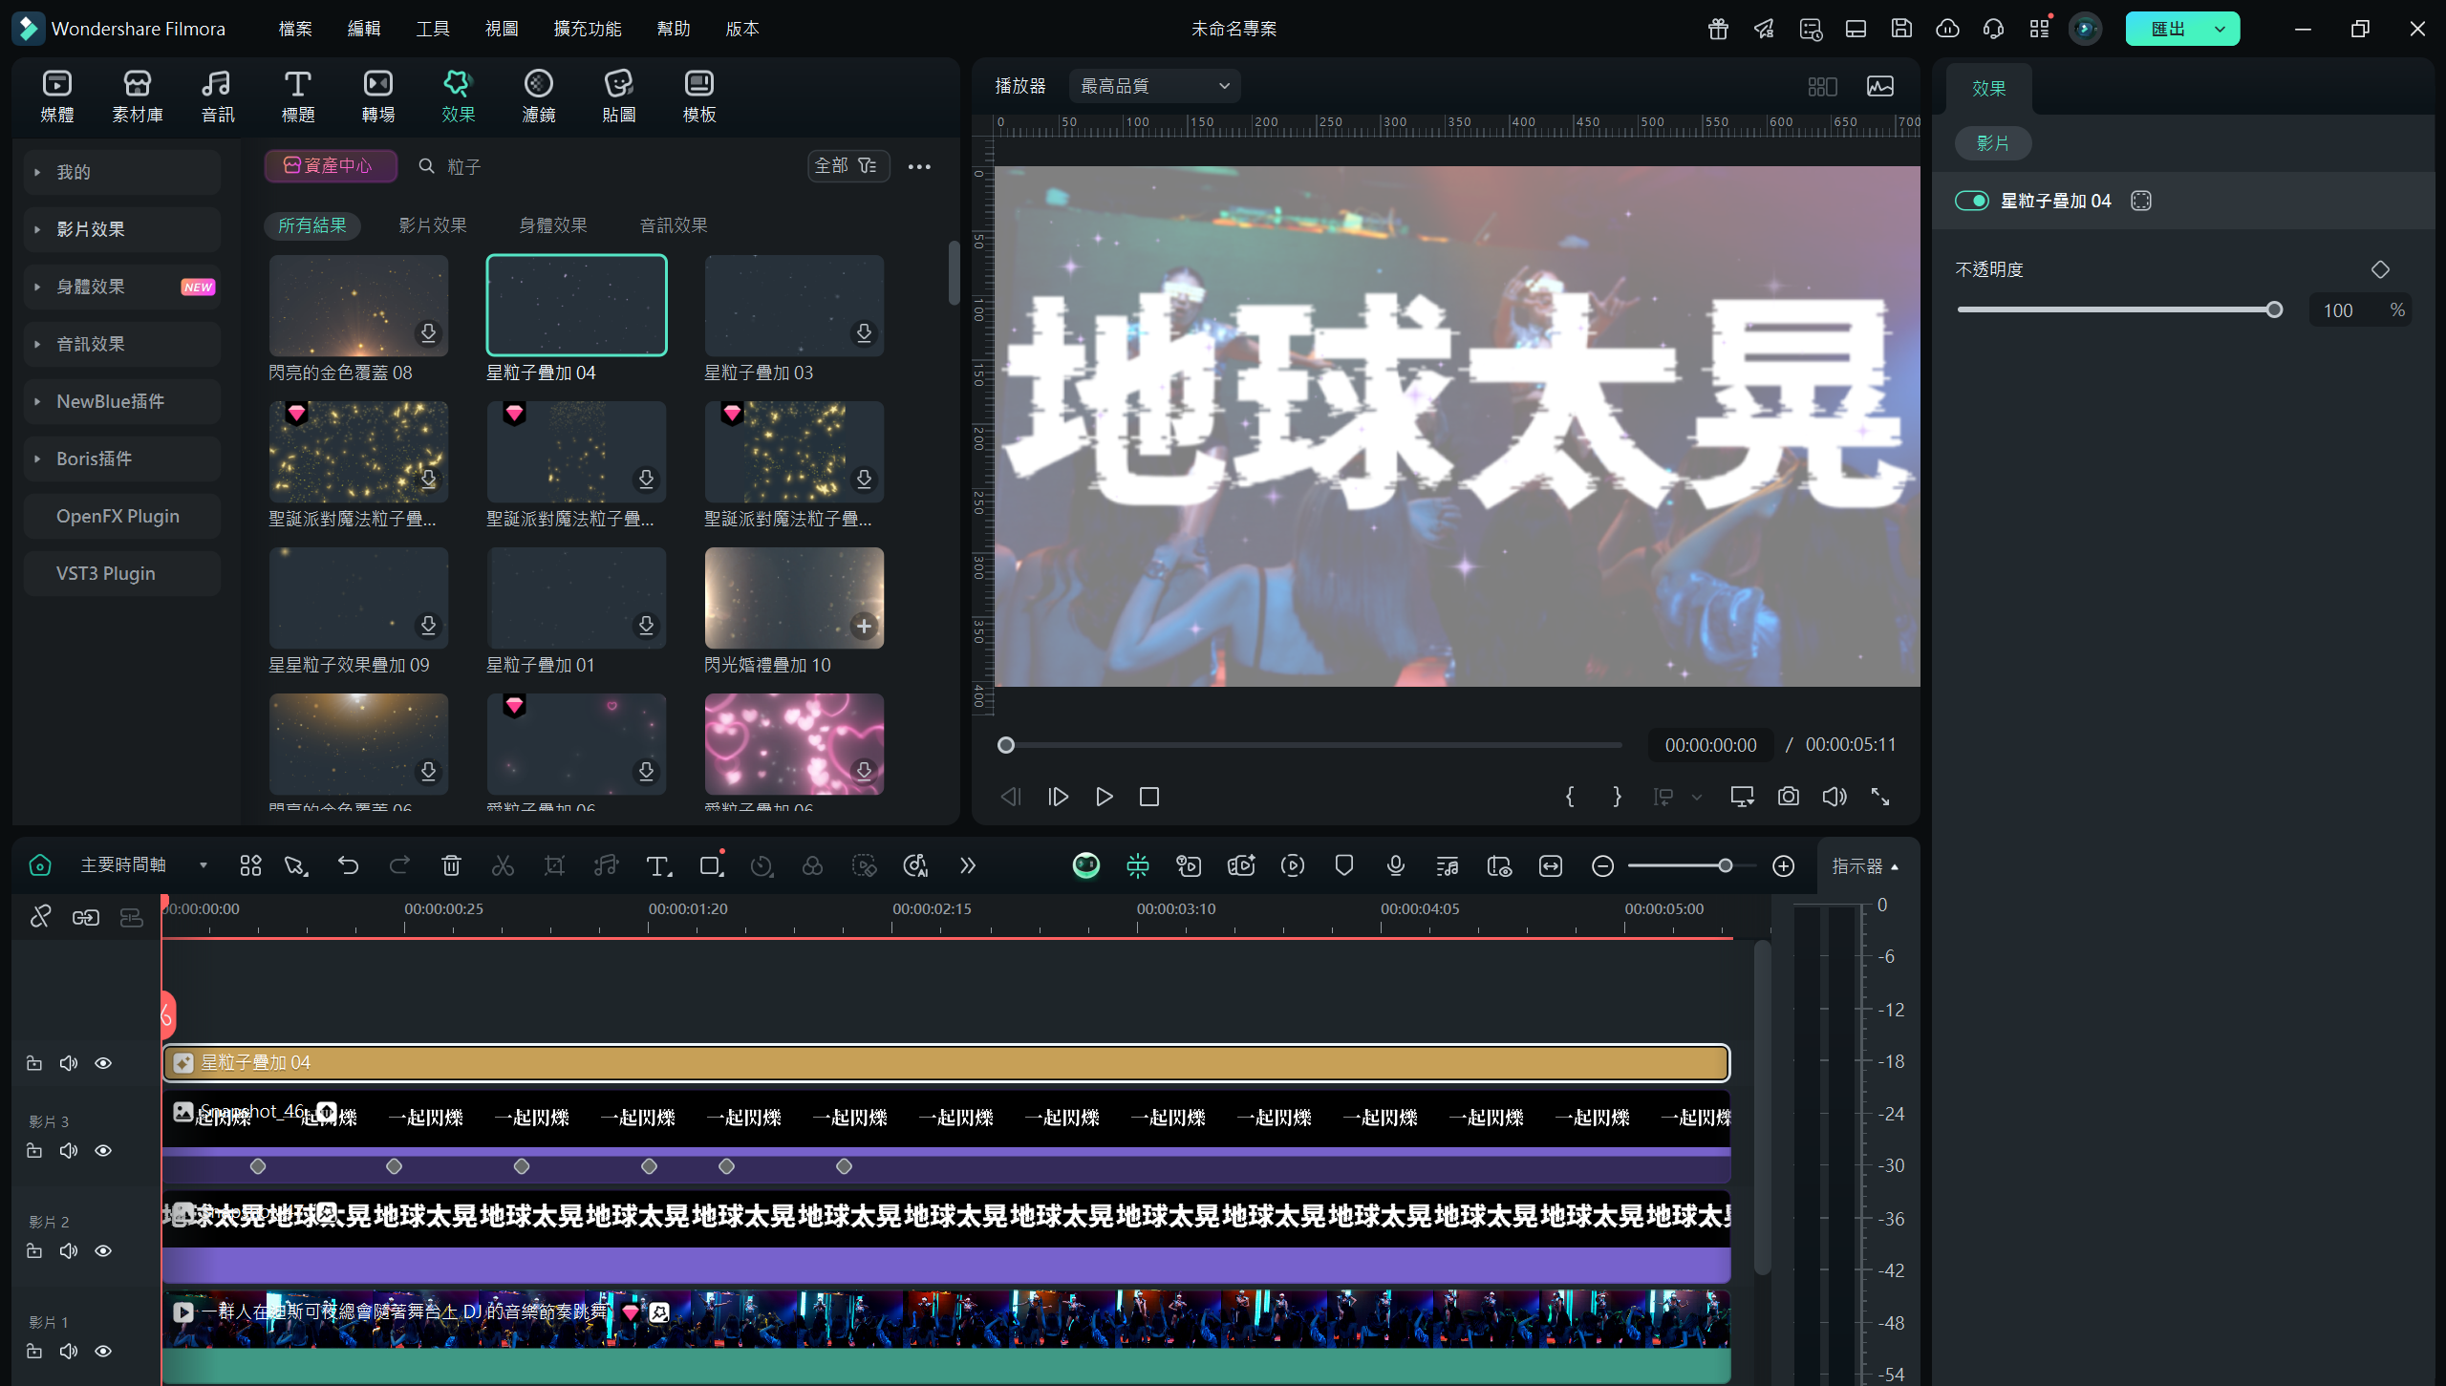The height and width of the screenshot is (1386, 2446).
Task: Select the 閃光婚禮疊加 10 effect thumbnail
Action: click(793, 598)
